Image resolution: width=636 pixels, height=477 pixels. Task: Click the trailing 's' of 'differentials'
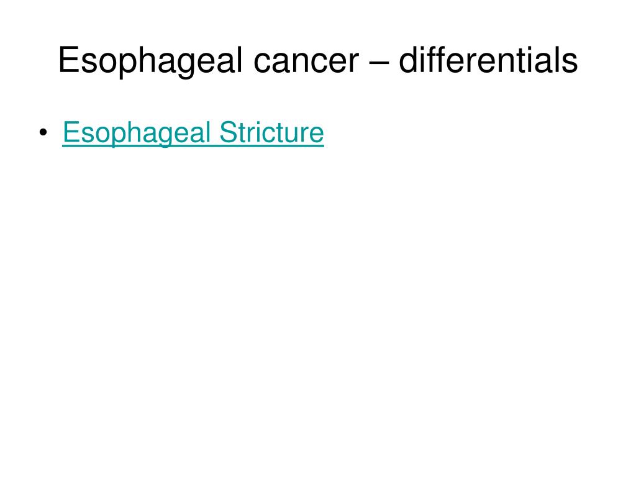click(x=570, y=64)
